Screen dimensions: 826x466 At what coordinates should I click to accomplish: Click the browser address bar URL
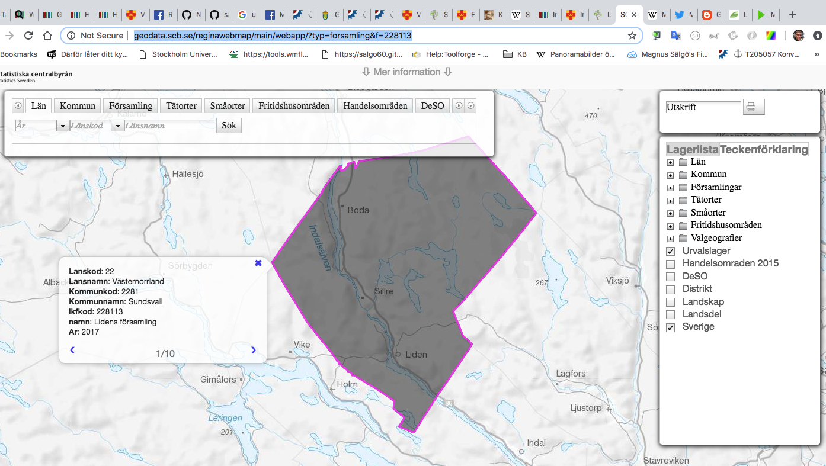pos(273,36)
